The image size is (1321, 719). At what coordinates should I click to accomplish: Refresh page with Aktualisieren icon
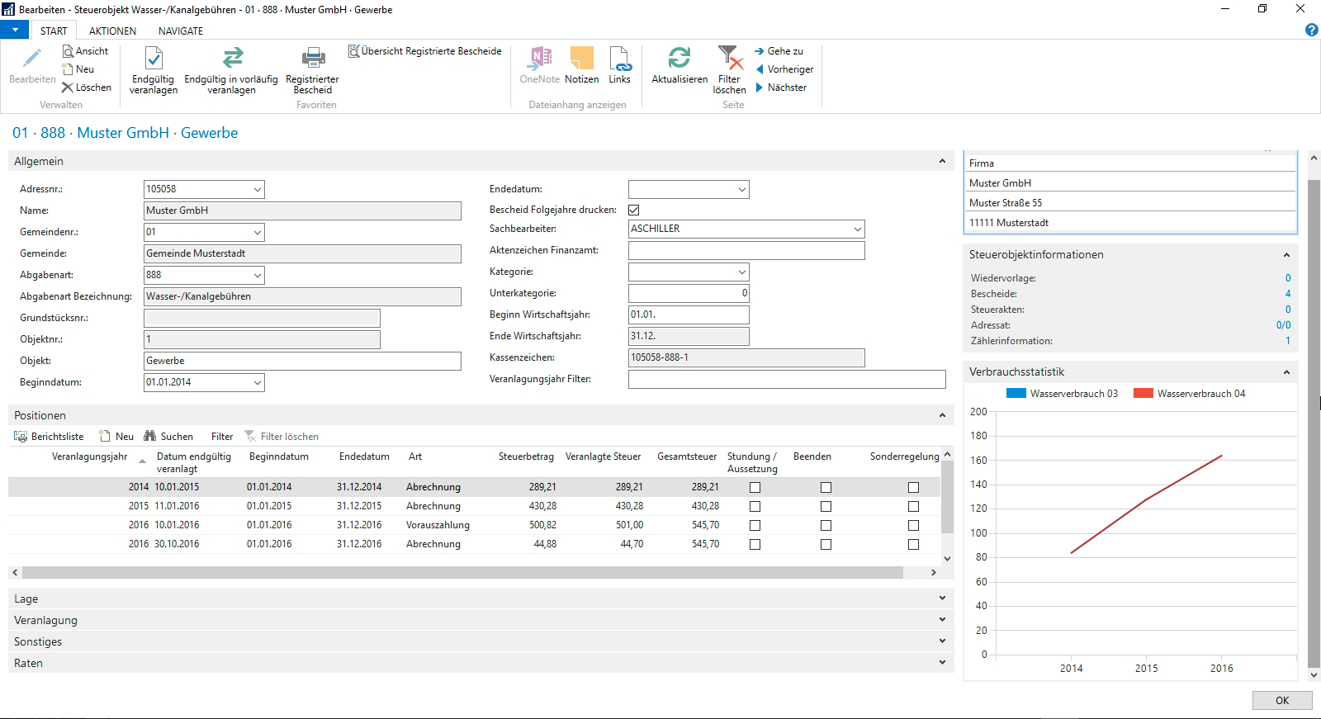679,59
